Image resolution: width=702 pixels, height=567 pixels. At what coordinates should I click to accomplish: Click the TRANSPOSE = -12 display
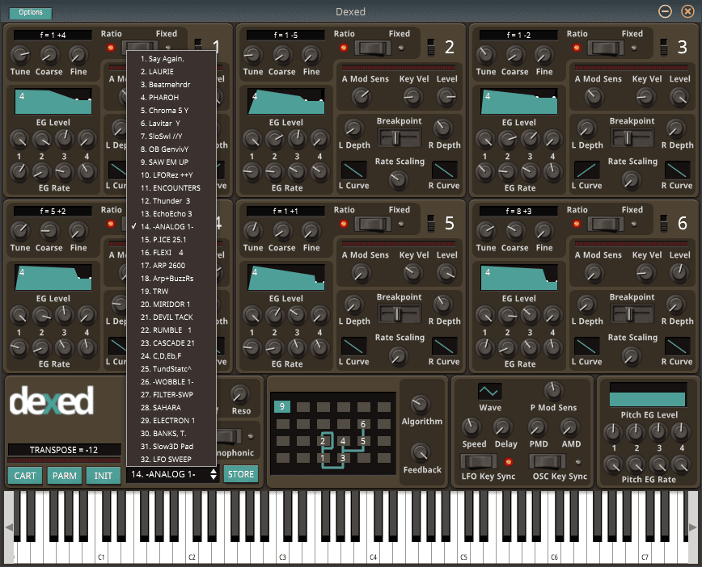pyautogui.click(x=64, y=450)
